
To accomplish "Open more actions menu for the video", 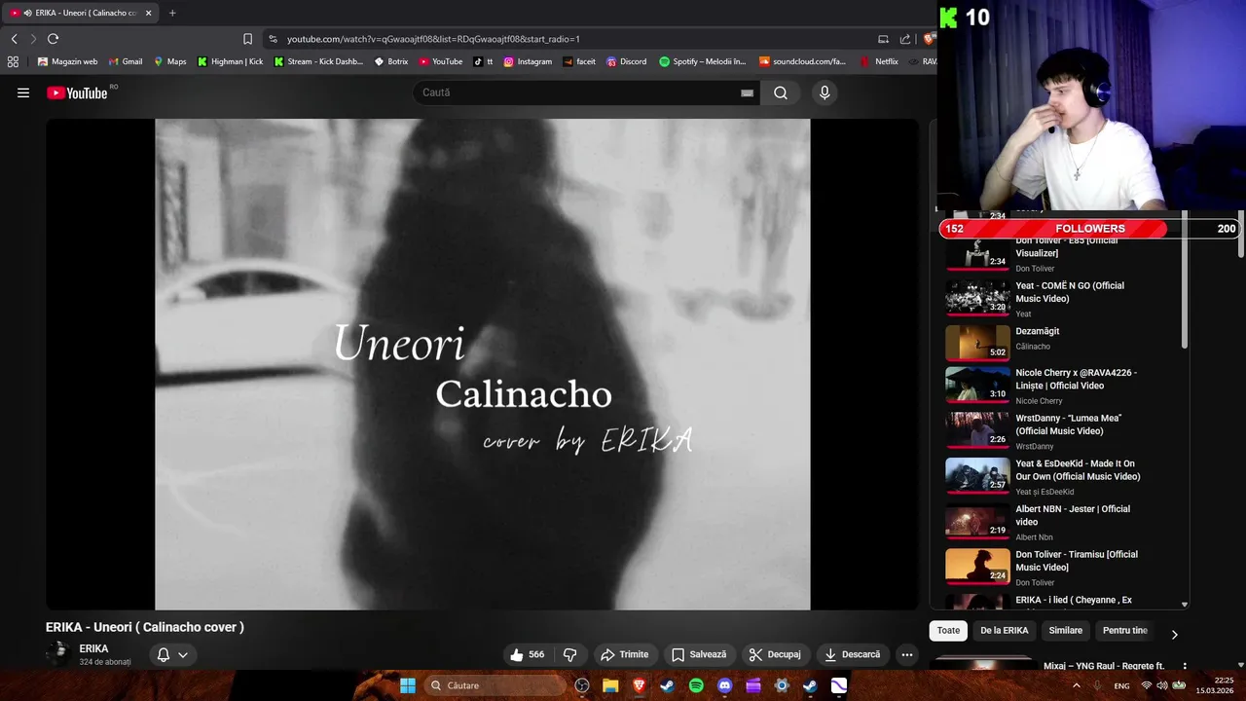I will pos(907,654).
